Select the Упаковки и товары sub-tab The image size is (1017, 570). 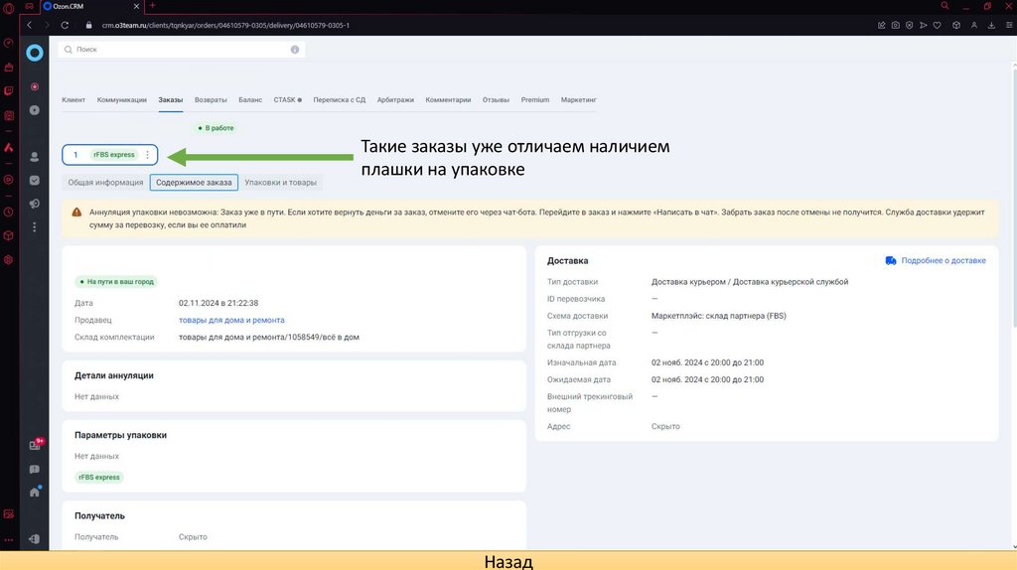tap(280, 182)
